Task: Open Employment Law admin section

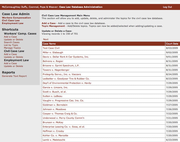Action: 13,23
